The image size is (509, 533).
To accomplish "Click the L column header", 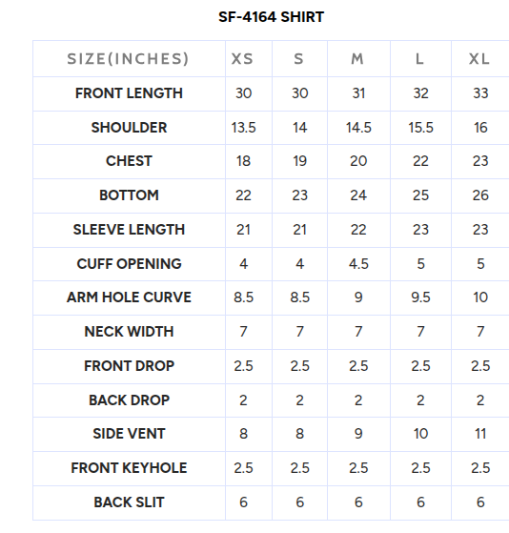I will [420, 59].
